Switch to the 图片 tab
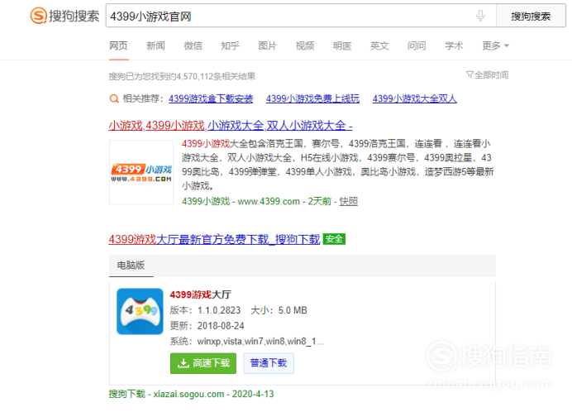The image size is (572, 412). (267, 46)
